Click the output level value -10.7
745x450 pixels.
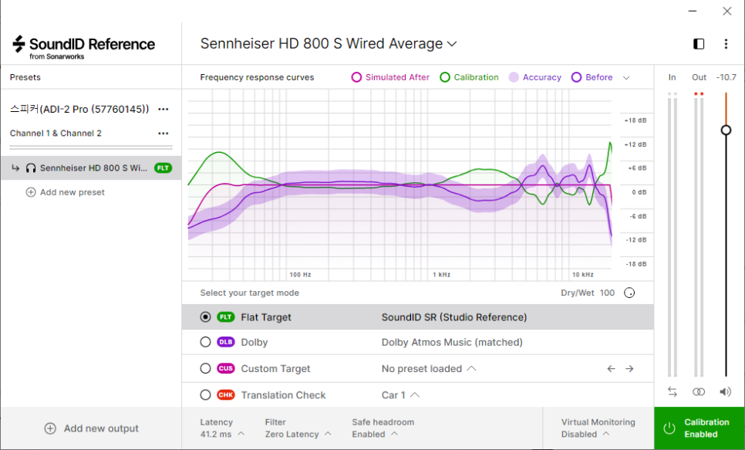(x=726, y=77)
